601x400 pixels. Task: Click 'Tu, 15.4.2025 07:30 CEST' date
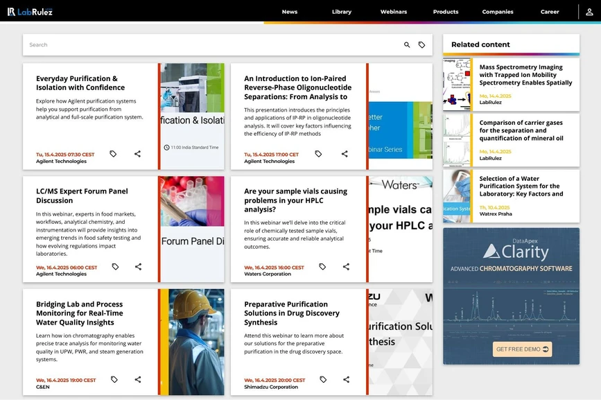pos(65,155)
